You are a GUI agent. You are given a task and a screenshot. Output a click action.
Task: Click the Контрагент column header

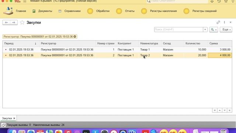127,44
